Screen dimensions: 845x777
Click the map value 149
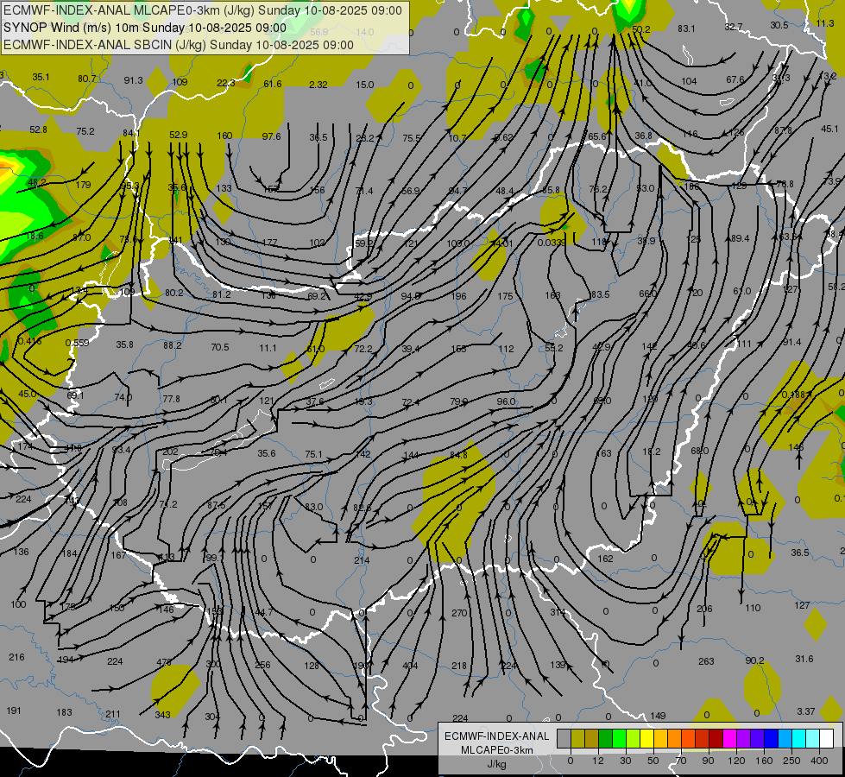pyautogui.click(x=658, y=716)
